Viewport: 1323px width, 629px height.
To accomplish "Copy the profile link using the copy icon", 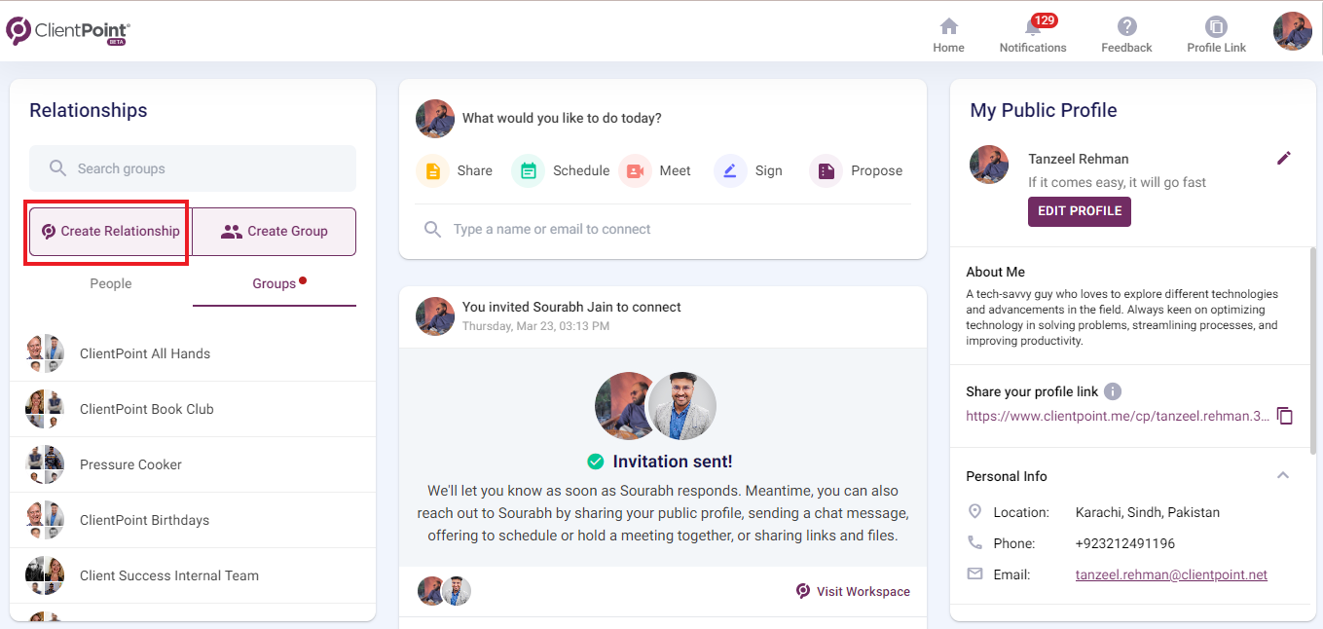I will pos(1285,416).
